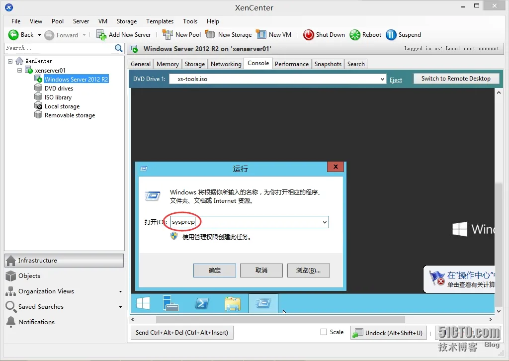Select Windows Server 2012 R2 VM
The image size is (509, 361).
tap(76, 79)
